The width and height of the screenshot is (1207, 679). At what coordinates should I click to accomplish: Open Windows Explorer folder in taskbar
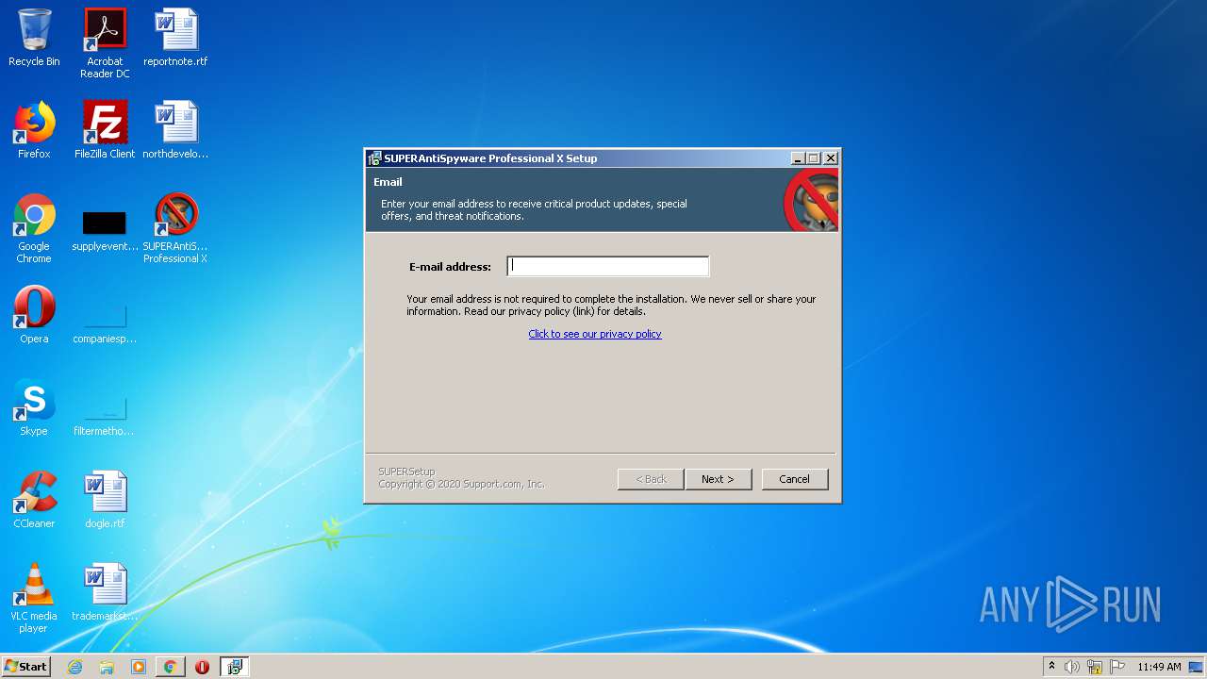coord(107,667)
